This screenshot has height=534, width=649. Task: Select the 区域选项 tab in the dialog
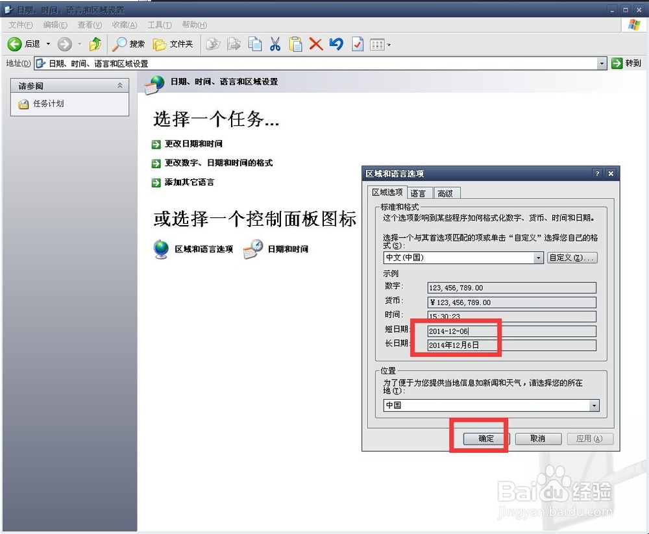tap(387, 193)
